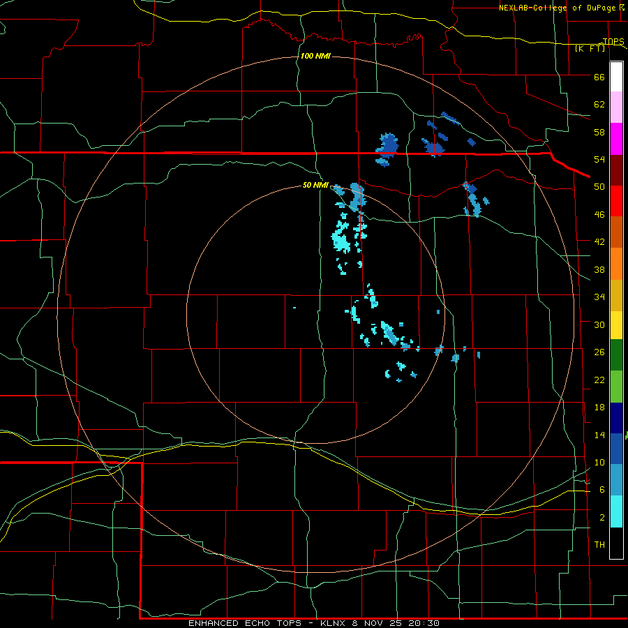The height and width of the screenshot is (628, 628).
Task: Click the 14 legend value
Action: (599, 435)
